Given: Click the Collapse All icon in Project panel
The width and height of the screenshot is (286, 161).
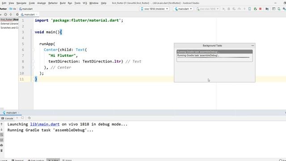Looking at the screenshot, I should 11,14.
